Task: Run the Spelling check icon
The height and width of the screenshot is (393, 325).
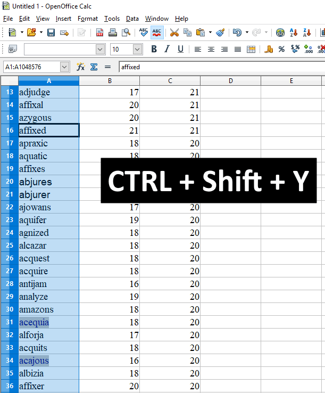Action: 144,32
